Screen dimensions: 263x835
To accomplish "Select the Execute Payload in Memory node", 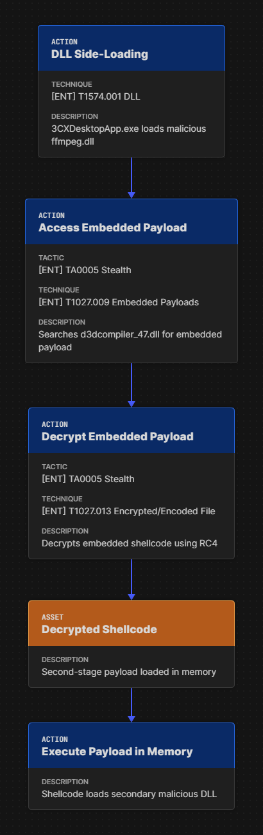I will tap(131, 766).
